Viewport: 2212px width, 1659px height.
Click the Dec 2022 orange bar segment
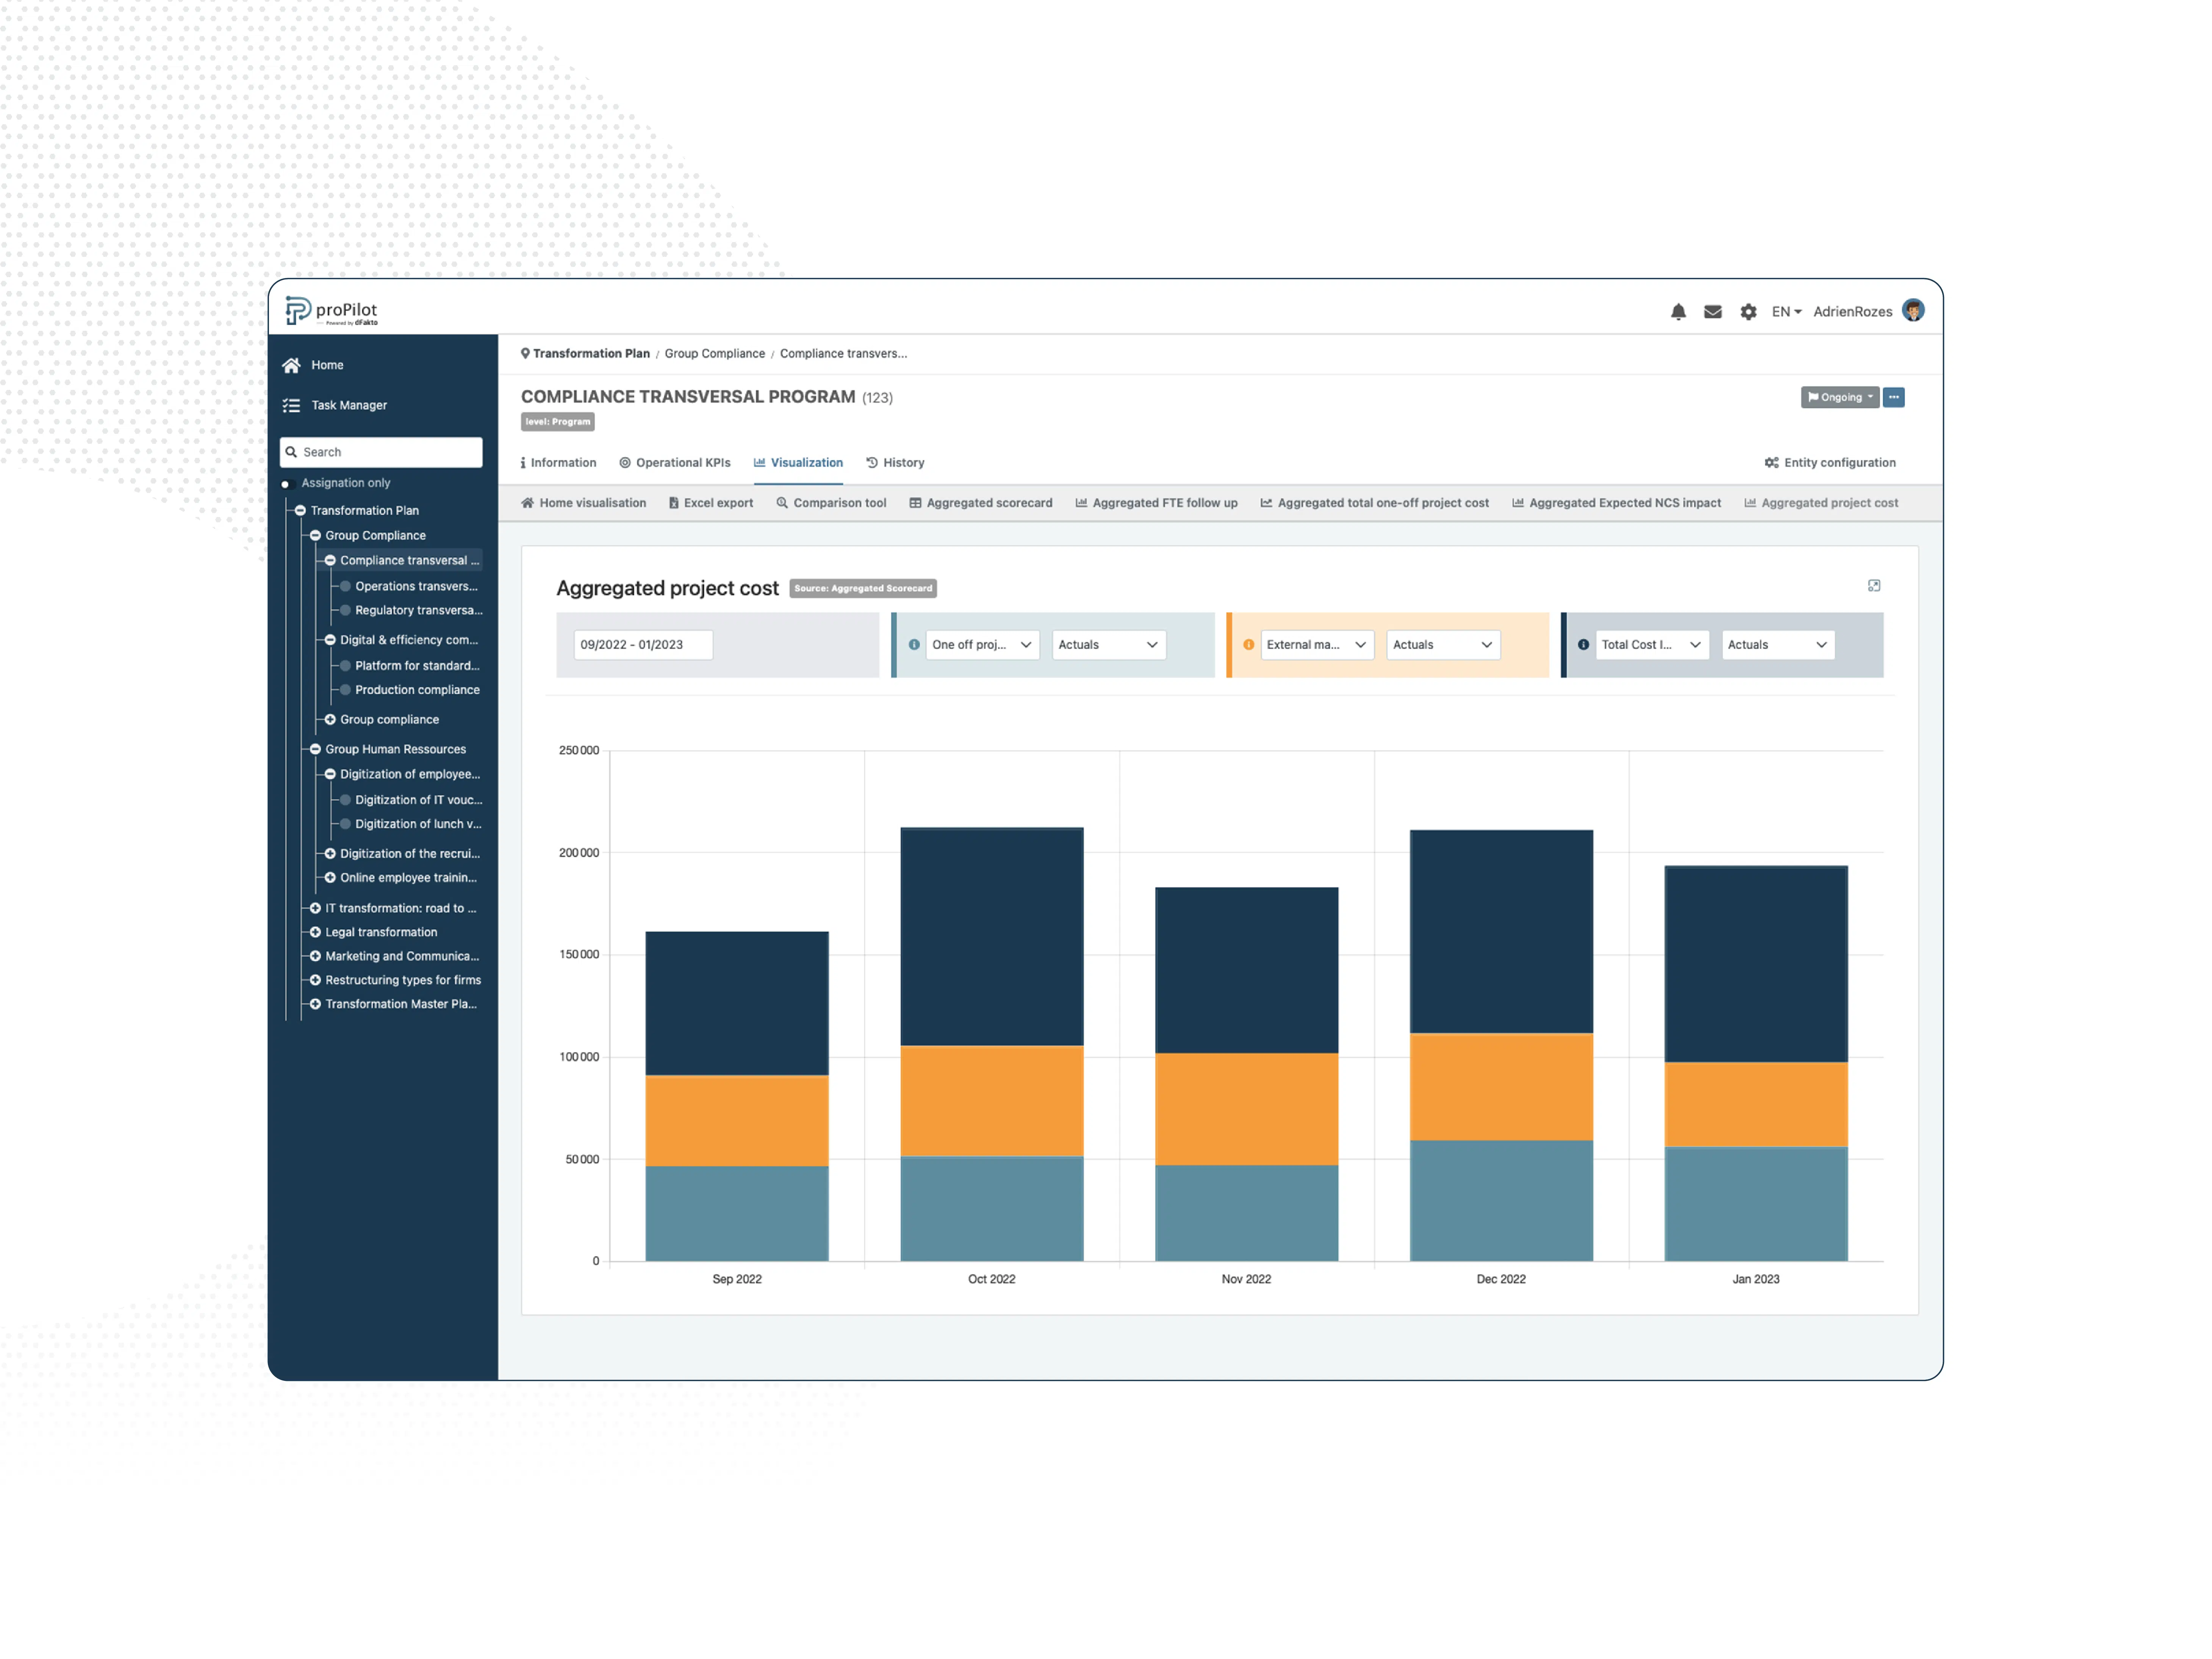tap(1501, 1087)
